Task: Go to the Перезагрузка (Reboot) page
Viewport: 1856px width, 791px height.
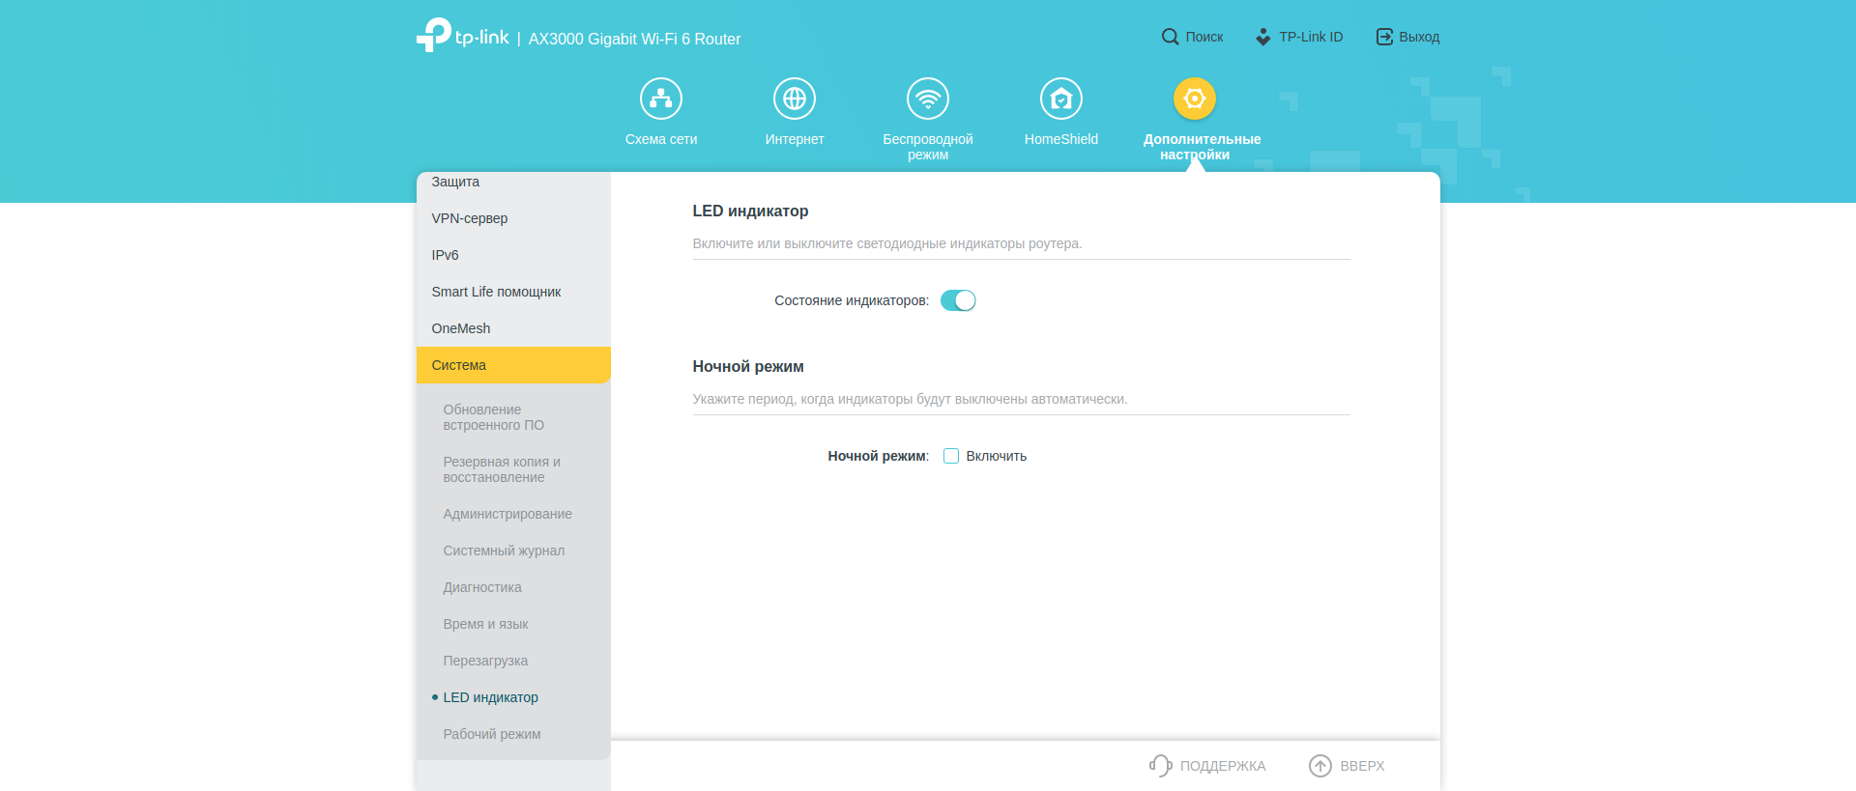Action: coord(485,661)
